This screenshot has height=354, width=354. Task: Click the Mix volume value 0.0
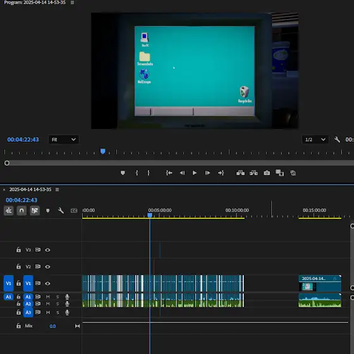click(52, 326)
